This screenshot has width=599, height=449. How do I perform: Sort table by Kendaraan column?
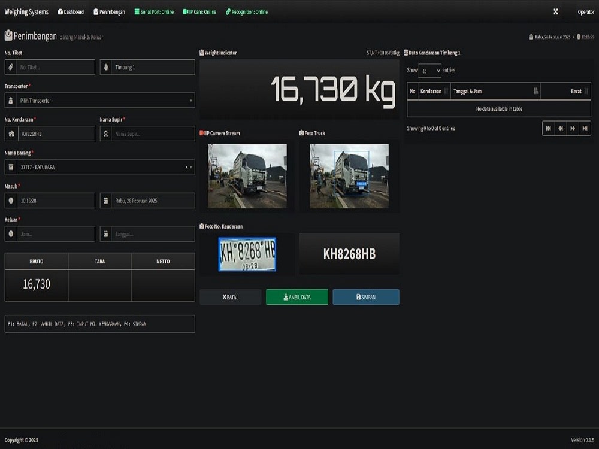[434, 91]
